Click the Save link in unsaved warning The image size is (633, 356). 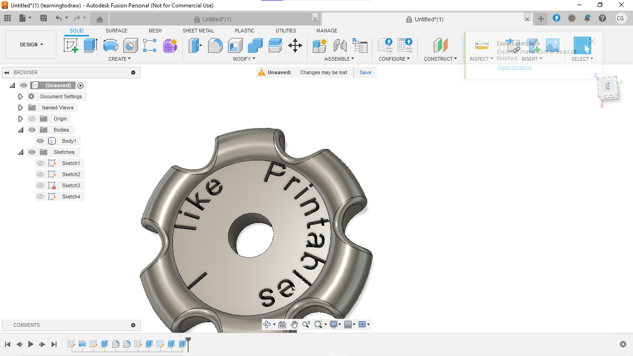pos(365,72)
